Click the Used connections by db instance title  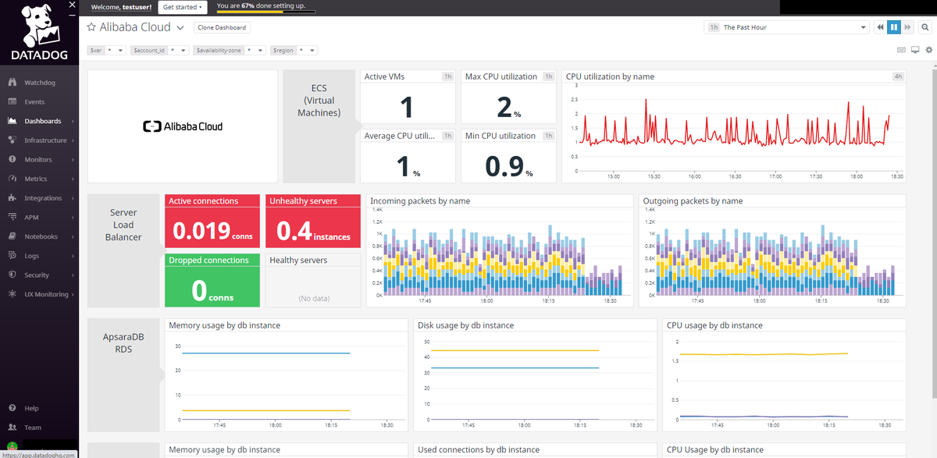(479, 449)
